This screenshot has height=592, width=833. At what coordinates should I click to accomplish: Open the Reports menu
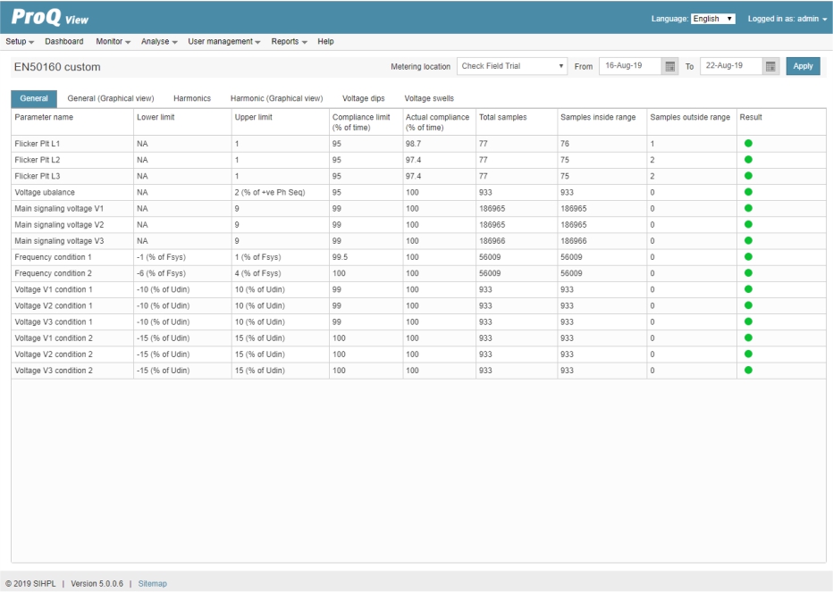289,41
